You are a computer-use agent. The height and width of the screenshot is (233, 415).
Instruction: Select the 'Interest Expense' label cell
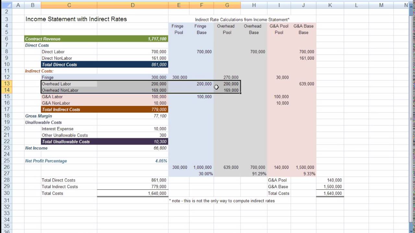tap(69, 129)
